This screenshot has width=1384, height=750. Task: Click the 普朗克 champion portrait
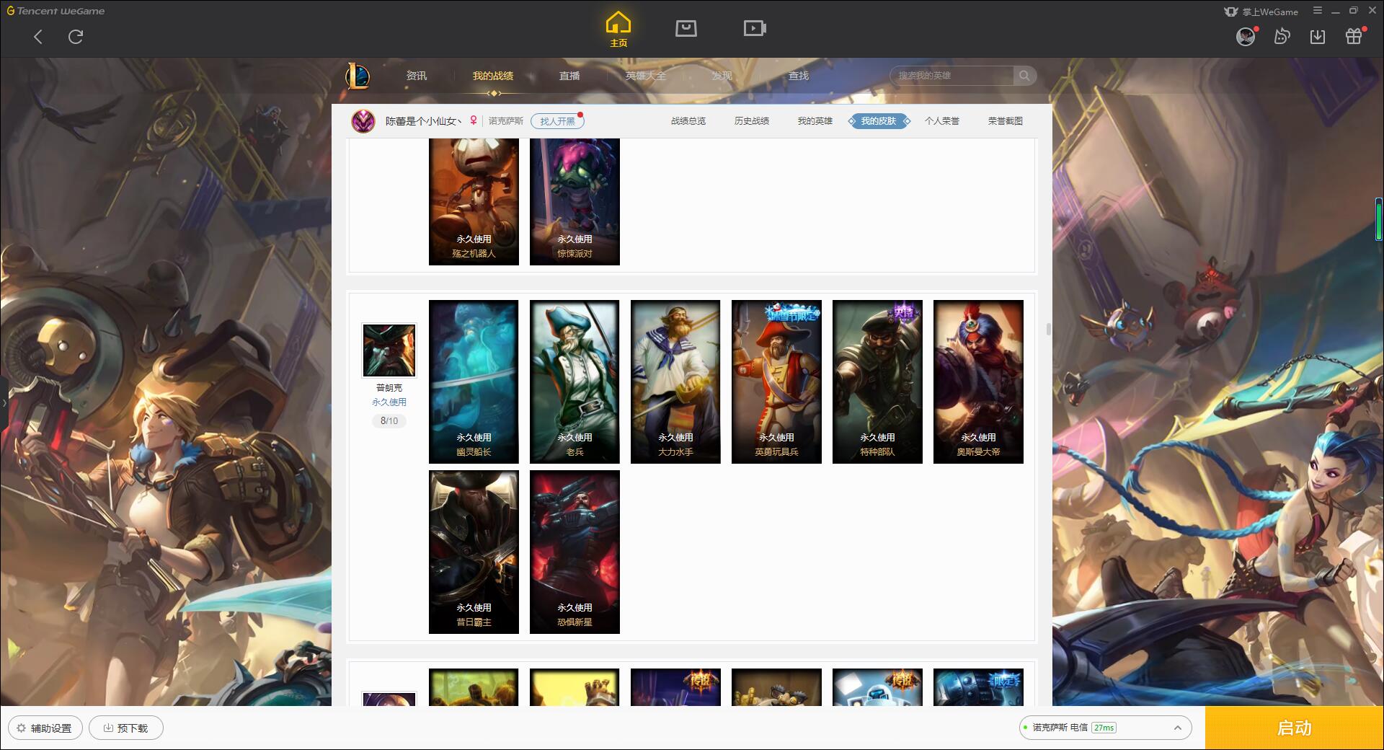pos(389,350)
